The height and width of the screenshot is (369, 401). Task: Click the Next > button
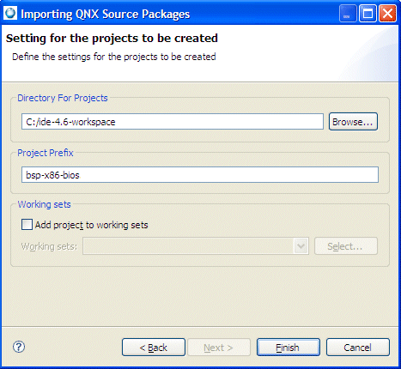[219, 348]
